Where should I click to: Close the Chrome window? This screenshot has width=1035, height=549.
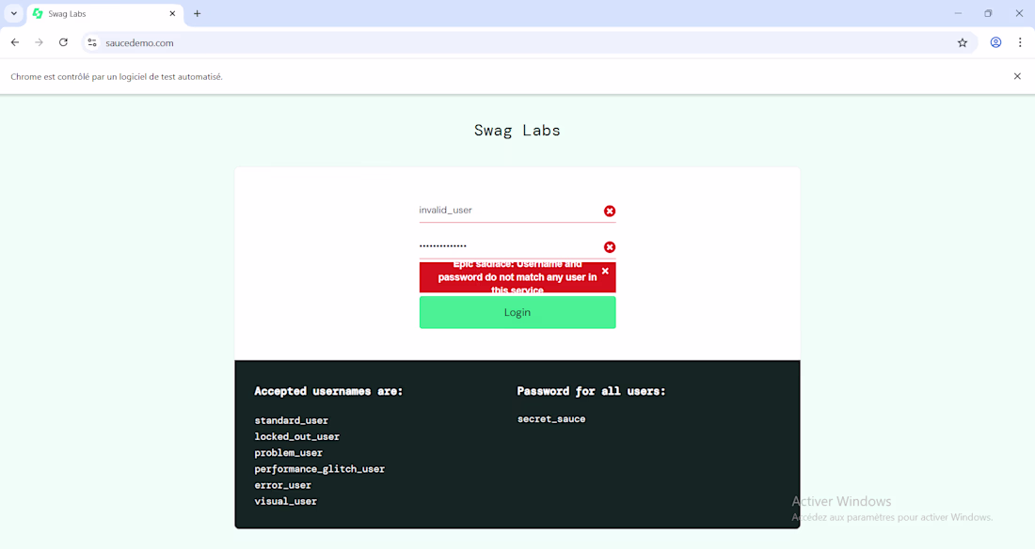(1019, 13)
